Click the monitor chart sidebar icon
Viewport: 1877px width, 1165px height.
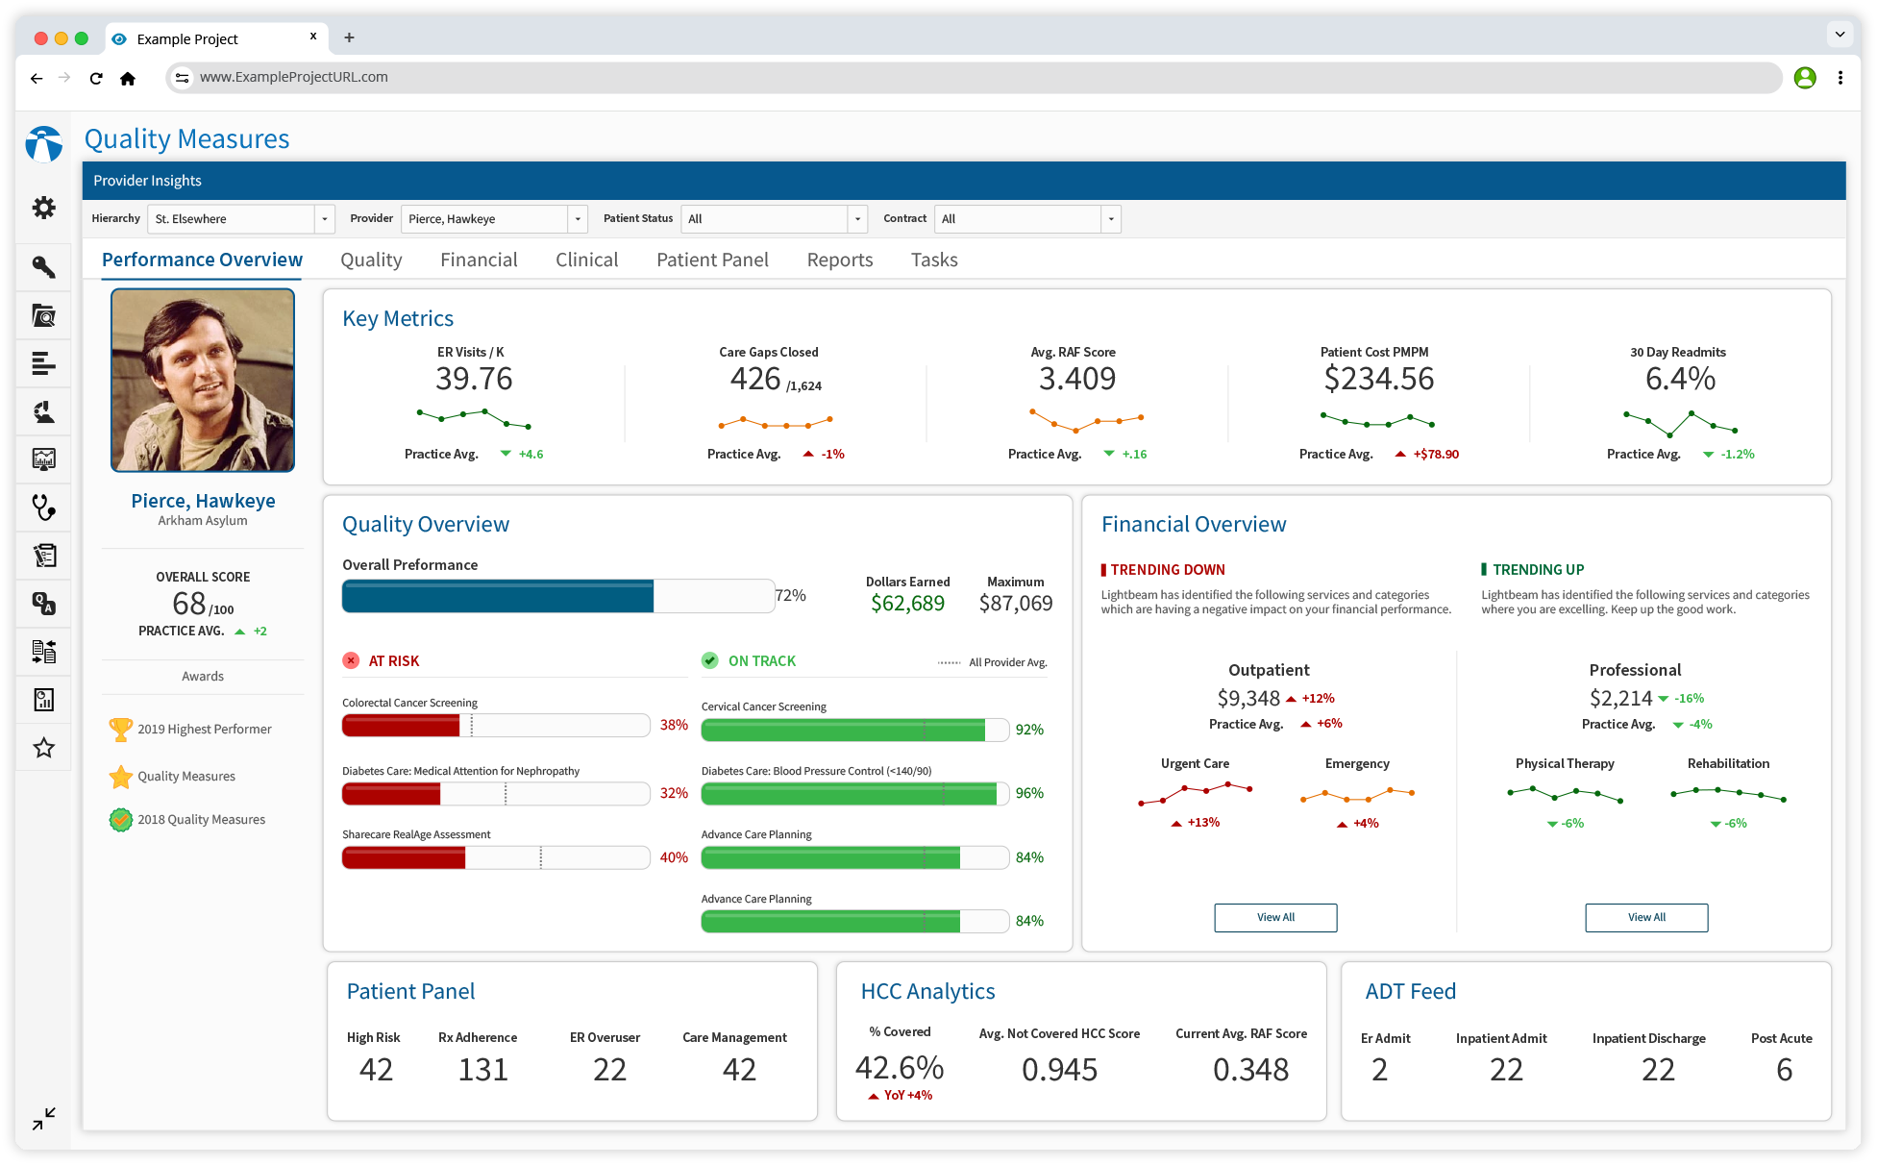[43, 459]
